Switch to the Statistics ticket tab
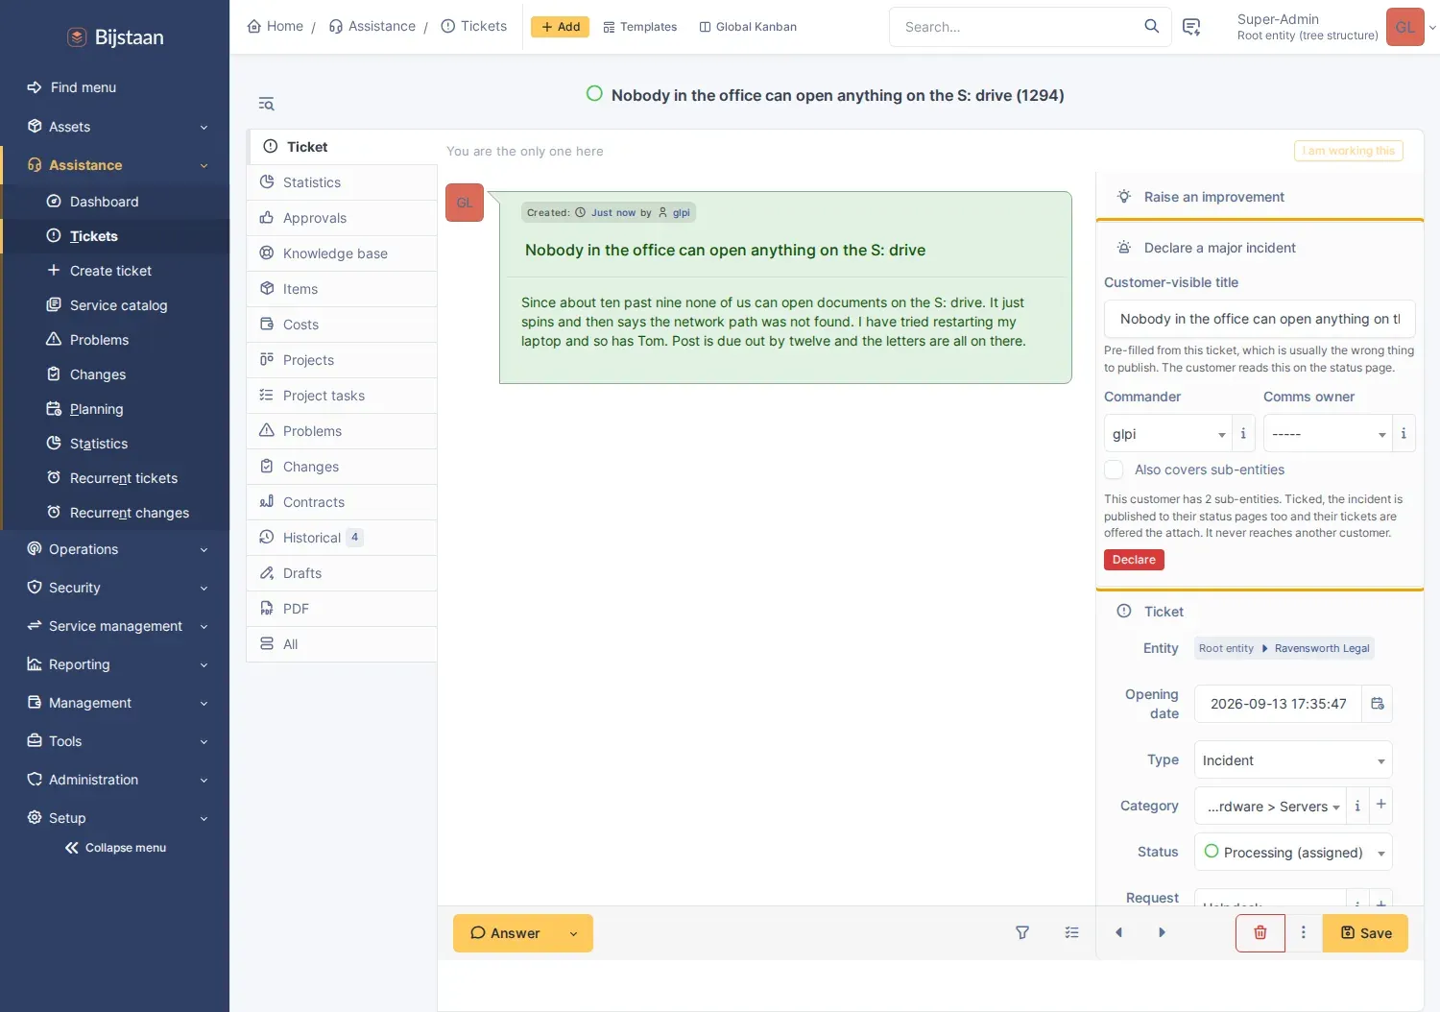 click(342, 182)
